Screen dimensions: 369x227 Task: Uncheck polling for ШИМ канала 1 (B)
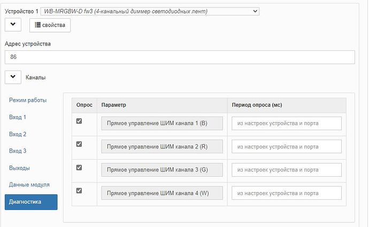click(79, 121)
